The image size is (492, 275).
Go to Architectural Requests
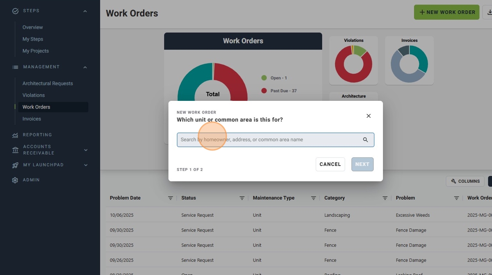(x=48, y=84)
